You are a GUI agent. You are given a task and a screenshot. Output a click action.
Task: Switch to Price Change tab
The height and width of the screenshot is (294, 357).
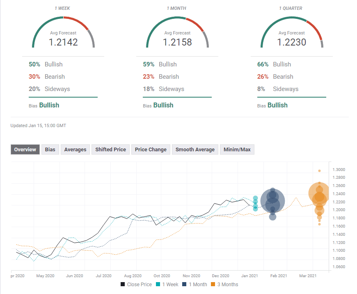(x=151, y=150)
